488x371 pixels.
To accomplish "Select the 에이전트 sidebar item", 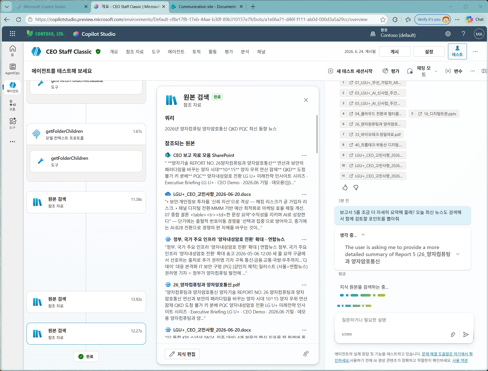I will 12,87.
